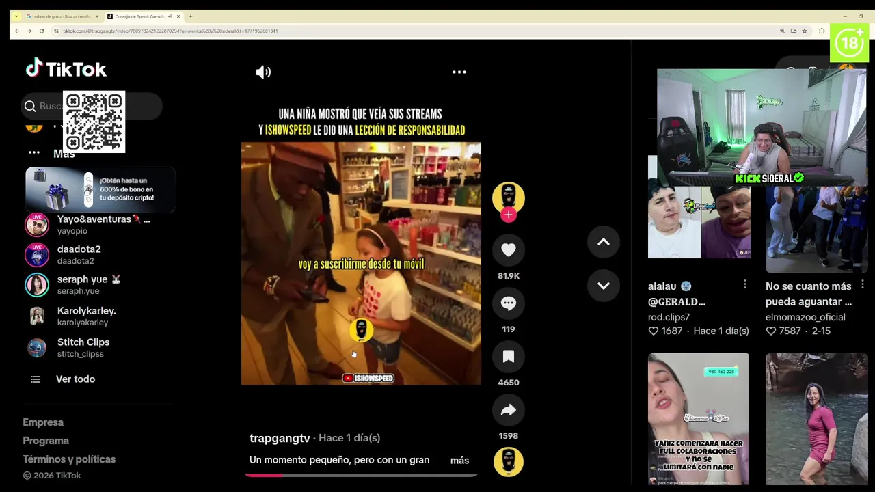Open the video's three-dot options menu
Image resolution: width=875 pixels, height=492 pixels.
coord(459,72)
